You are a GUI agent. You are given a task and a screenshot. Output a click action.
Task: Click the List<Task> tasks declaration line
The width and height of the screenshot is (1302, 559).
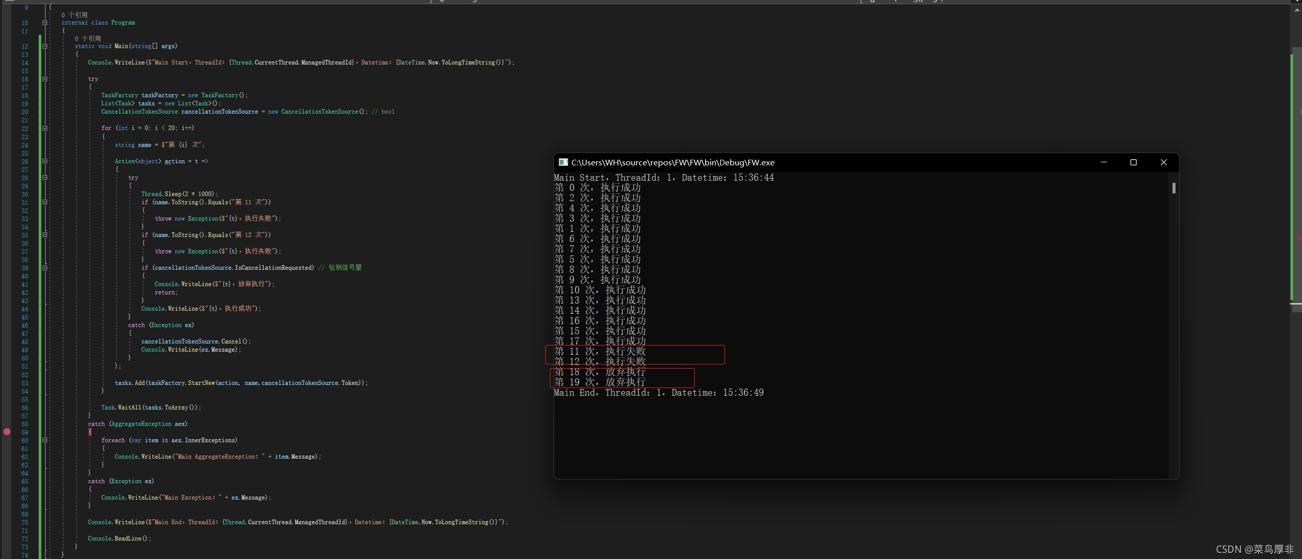161,103
